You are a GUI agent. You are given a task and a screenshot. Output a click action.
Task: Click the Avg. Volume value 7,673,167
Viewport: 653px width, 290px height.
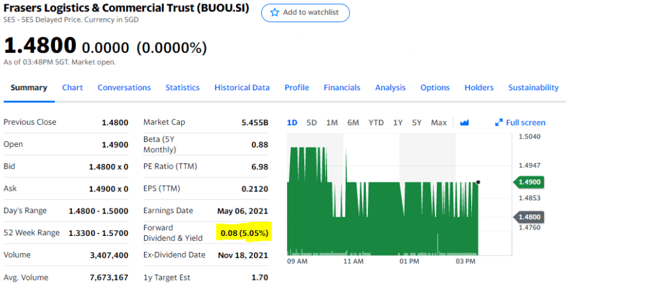[109, 277]
